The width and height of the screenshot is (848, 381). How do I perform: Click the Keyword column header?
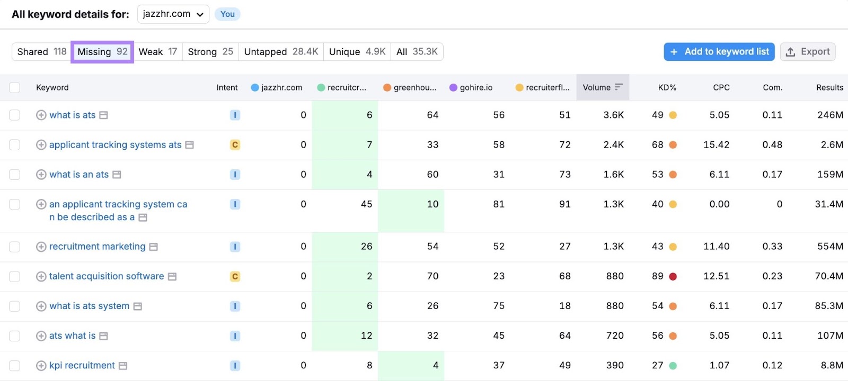pyautogui.click(x=52, y=87)
